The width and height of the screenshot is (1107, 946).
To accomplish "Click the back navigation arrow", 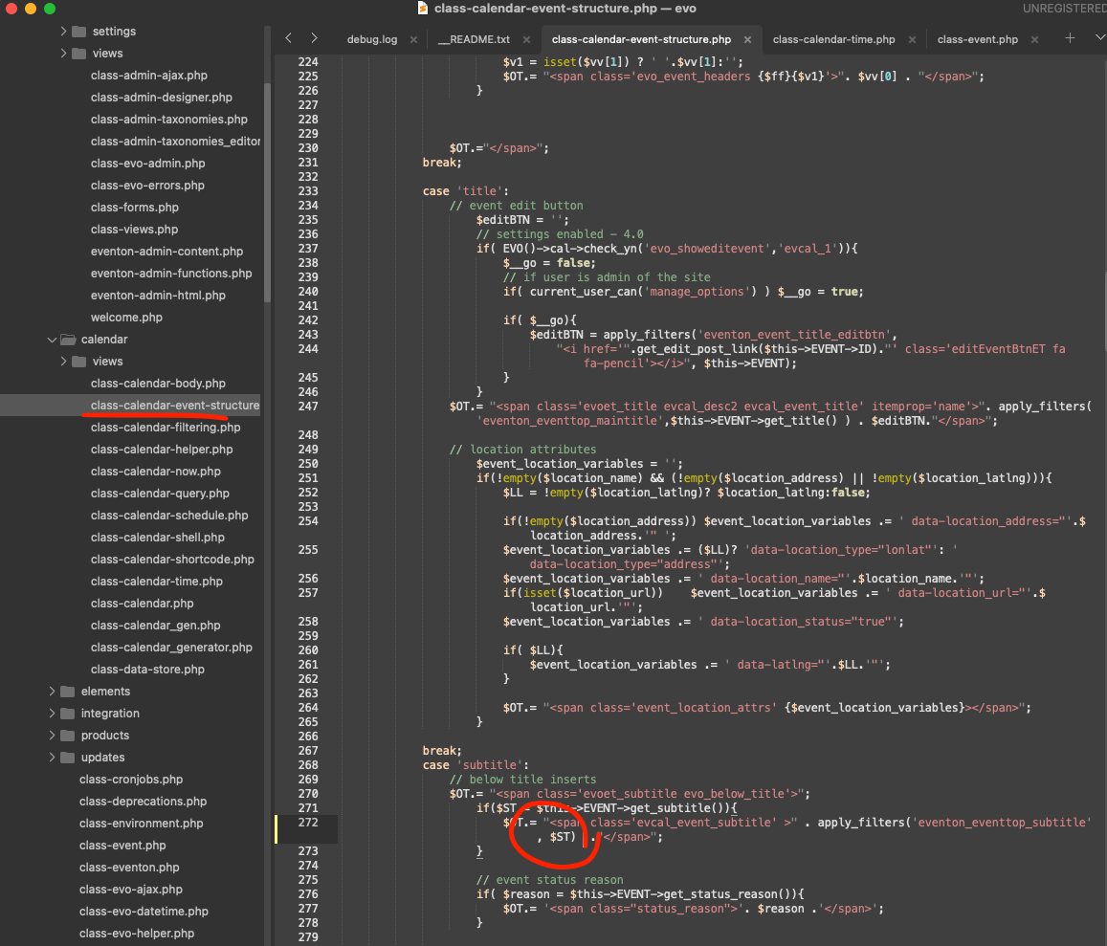I will (288, 38).
